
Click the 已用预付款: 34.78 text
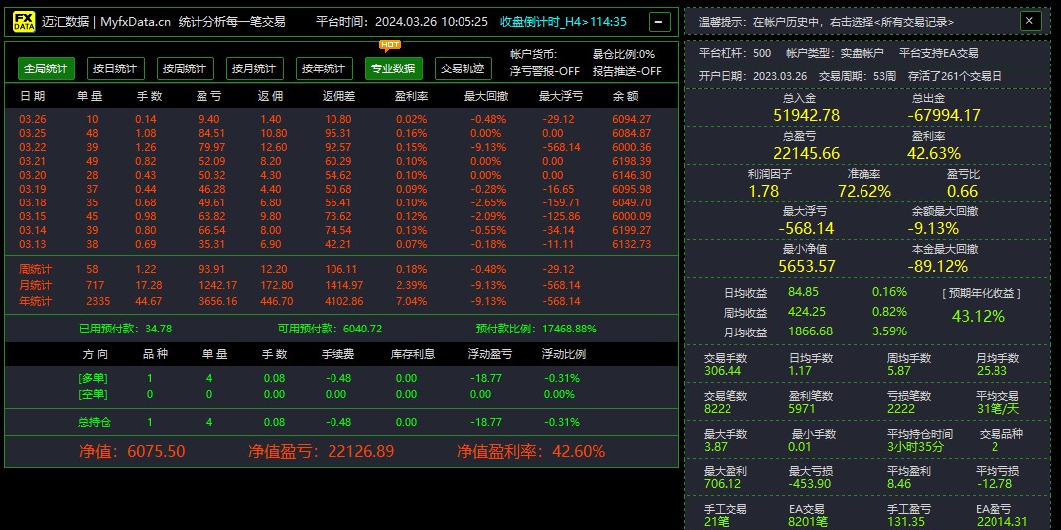pyautogui.click(x=125, y=329)
